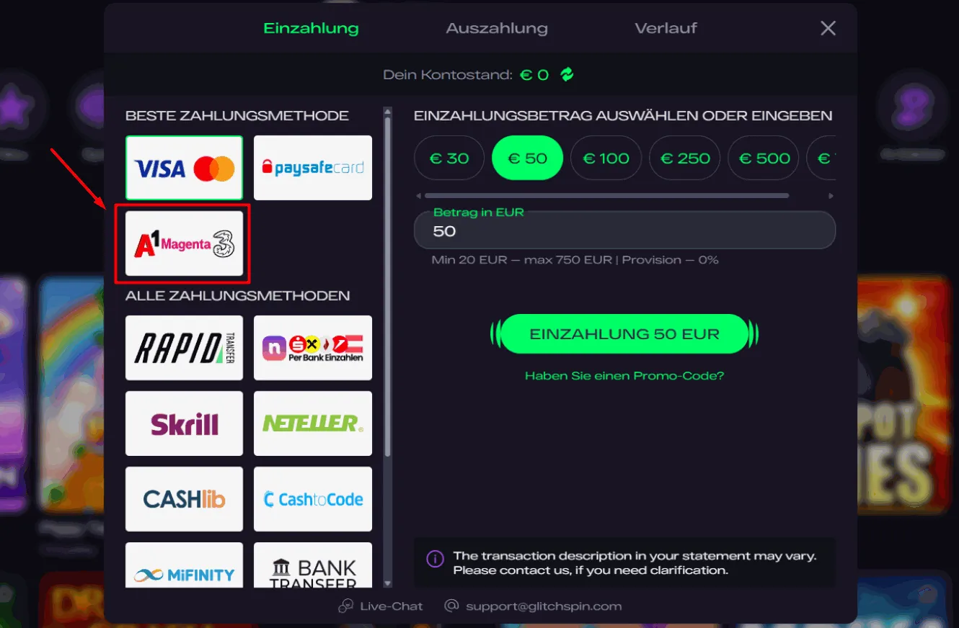Open the promo code link
959x628 pixels.
point(624,376)
